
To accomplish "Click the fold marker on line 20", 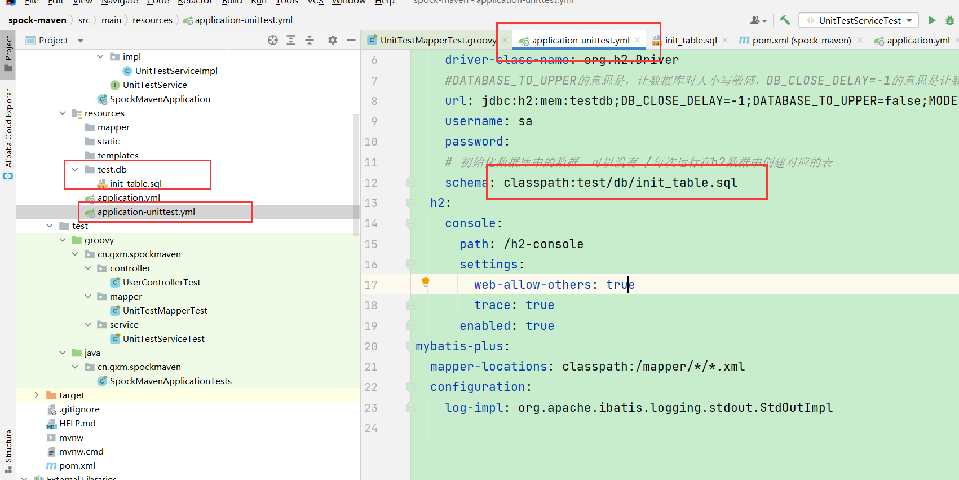I will (410, 346).
